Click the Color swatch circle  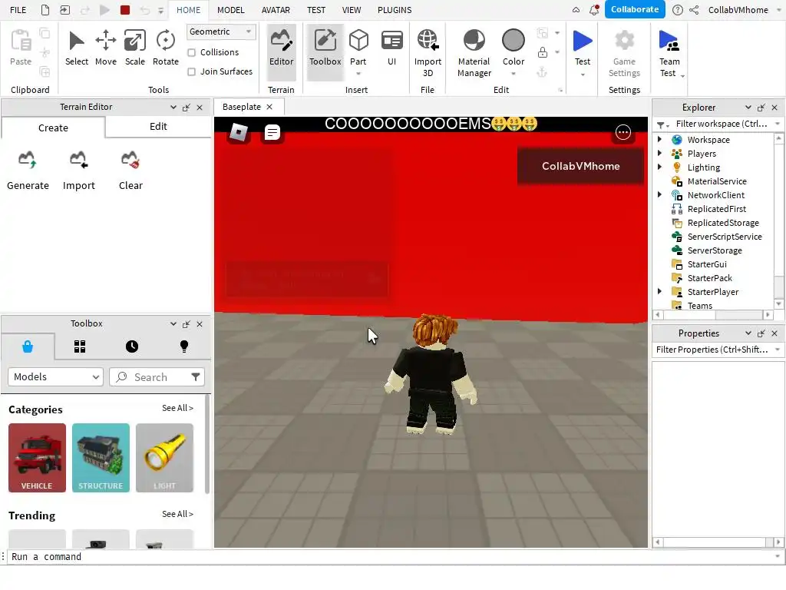pos(514,40)
